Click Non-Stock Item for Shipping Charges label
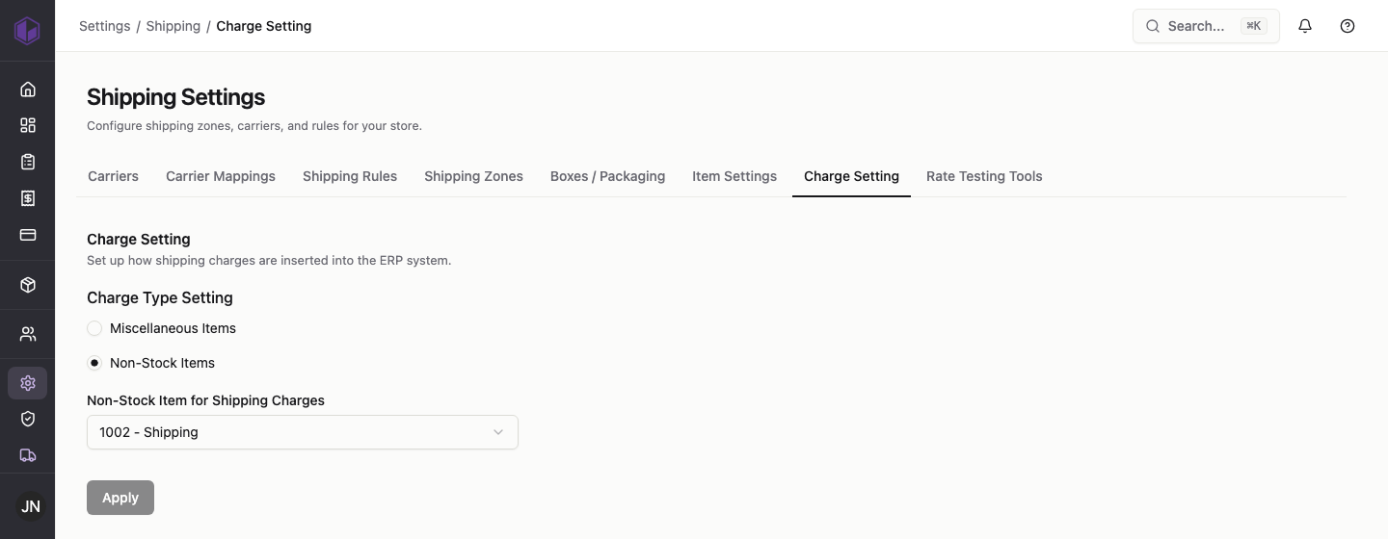The width and height of the screenshot is (1388, 539). pyautogui.click(x=205, y=400)
